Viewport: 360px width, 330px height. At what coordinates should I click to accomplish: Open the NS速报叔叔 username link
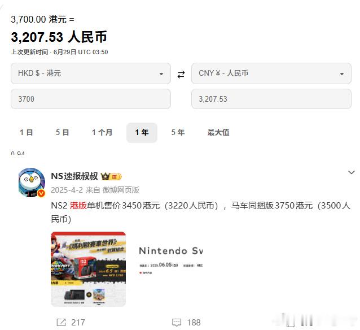click(74, 176)
